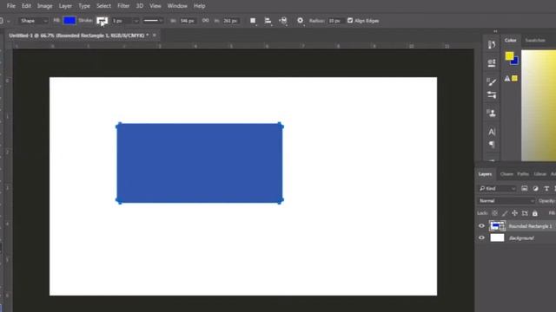Open the 3D menu

coord(140,6)
